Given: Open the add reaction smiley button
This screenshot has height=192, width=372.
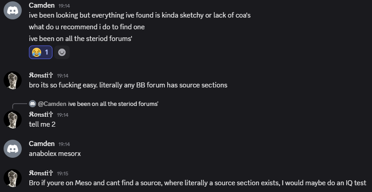Looking at the screenshot, I should point(62,52).
